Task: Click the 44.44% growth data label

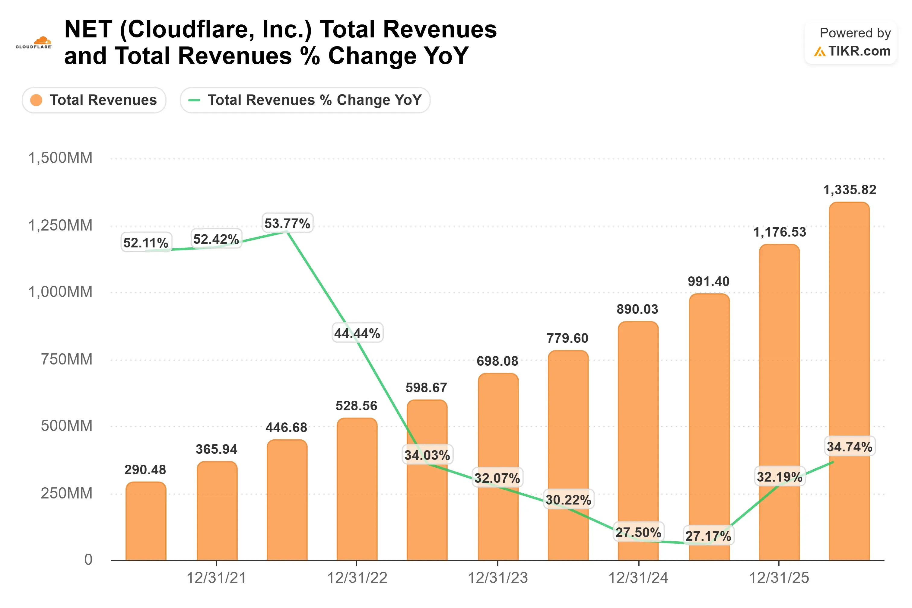Action: click(x=357, y=333)
